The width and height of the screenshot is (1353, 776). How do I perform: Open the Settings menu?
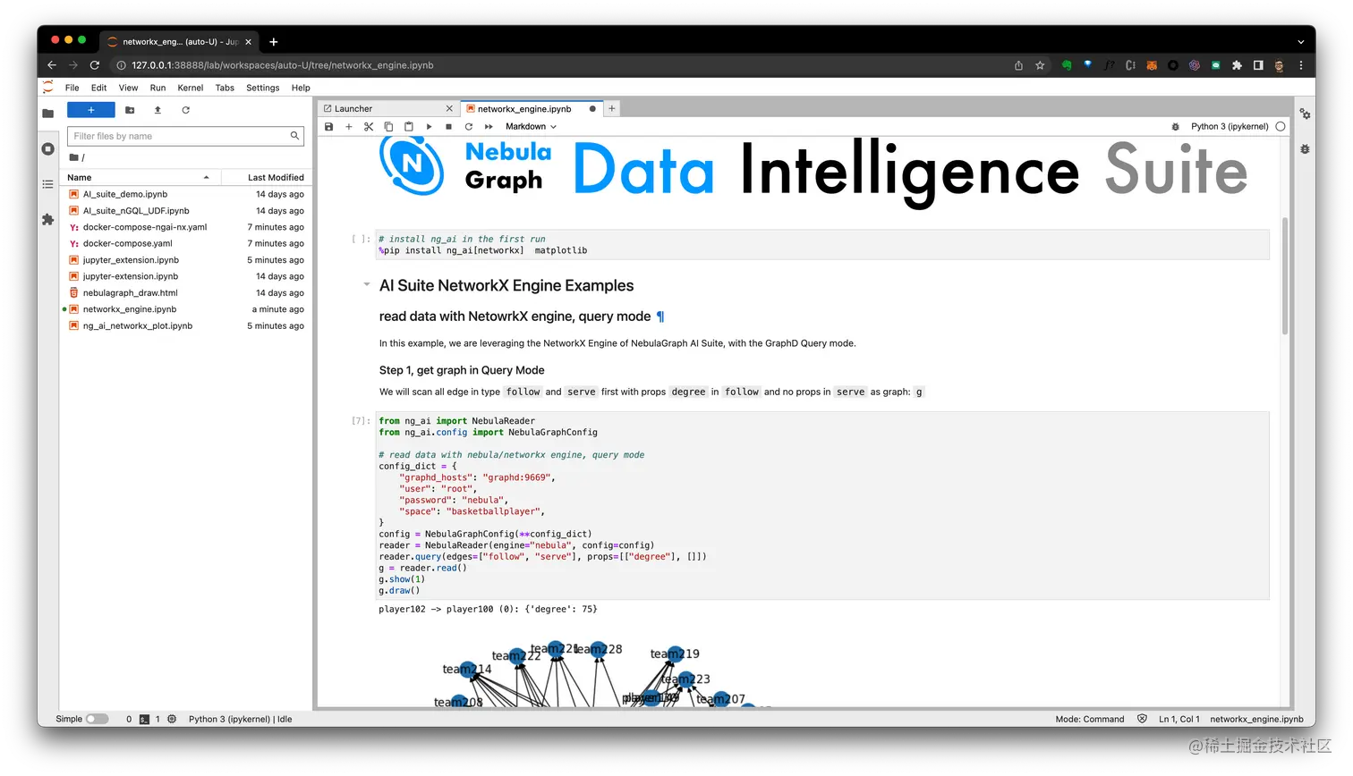tap(263, 88)
